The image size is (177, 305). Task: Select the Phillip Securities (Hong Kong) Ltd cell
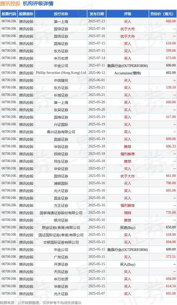61,73
